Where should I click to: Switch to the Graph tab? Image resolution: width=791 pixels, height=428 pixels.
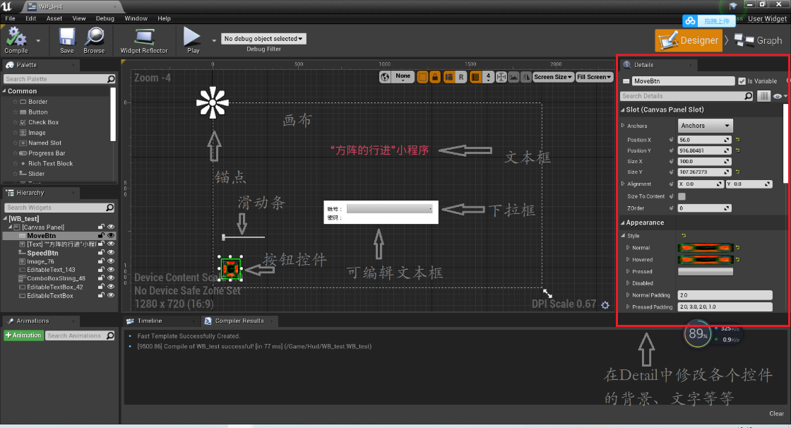[757, 40]
